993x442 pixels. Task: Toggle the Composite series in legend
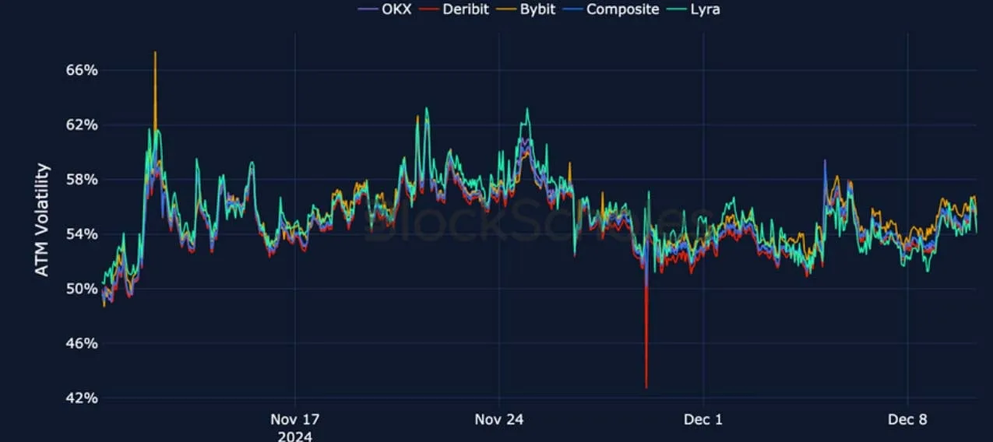pyautogui.click(x=610, y=9)
